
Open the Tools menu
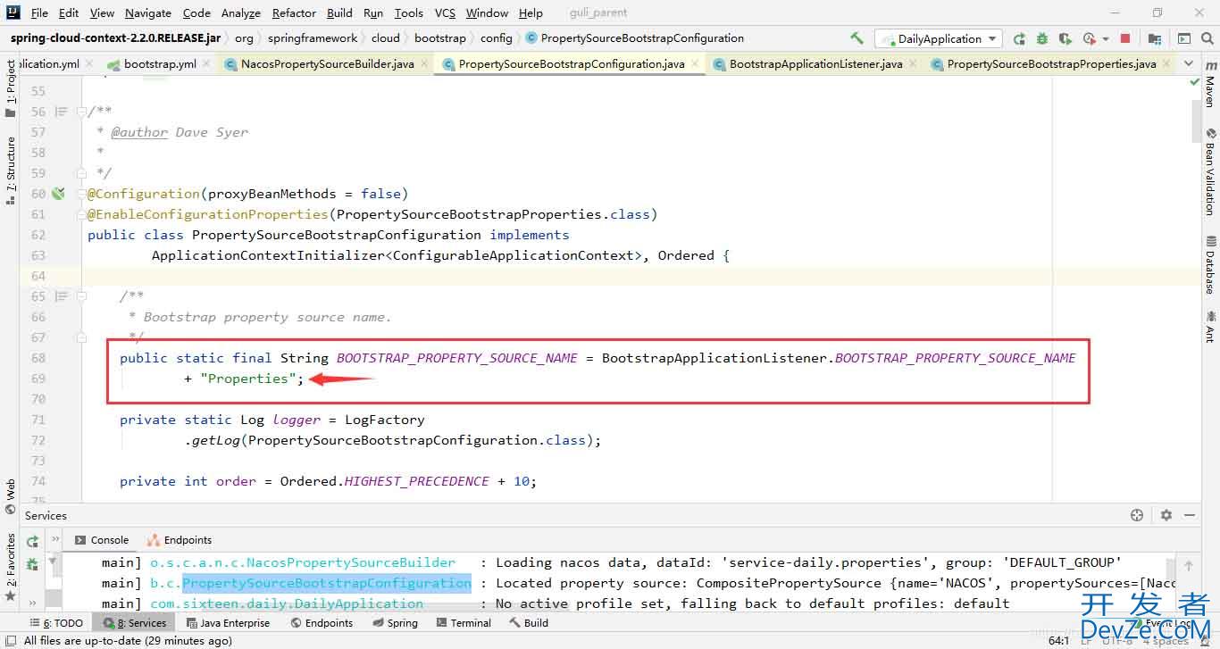coord(409,12)
